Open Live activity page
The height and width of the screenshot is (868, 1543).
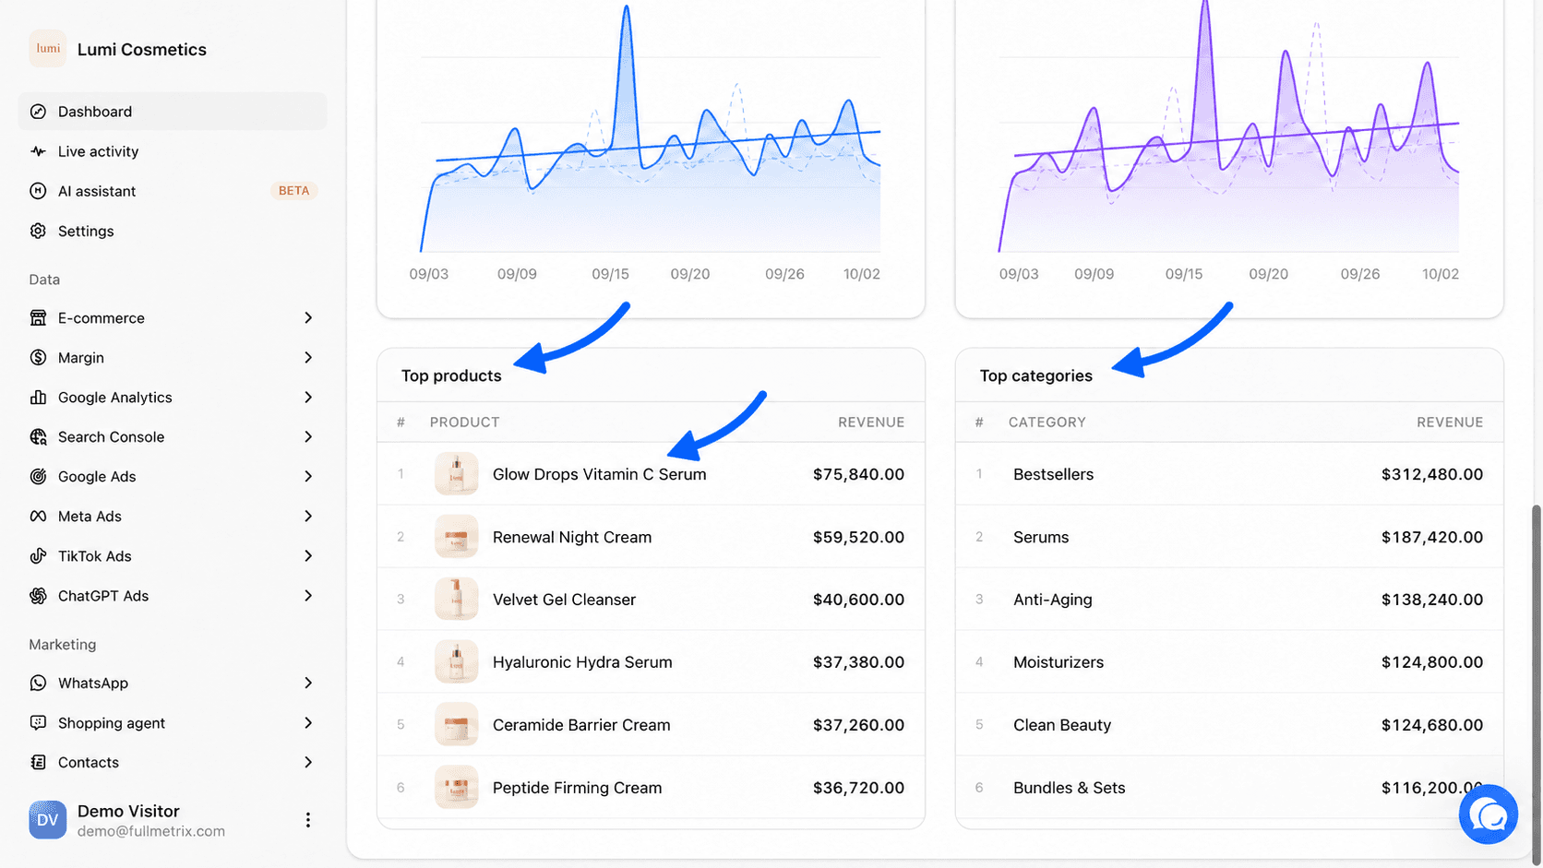click(173, 151)
